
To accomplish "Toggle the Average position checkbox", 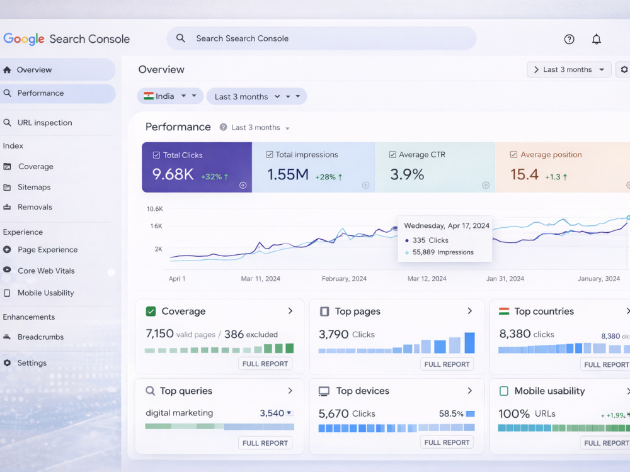I will click(513, 155).
